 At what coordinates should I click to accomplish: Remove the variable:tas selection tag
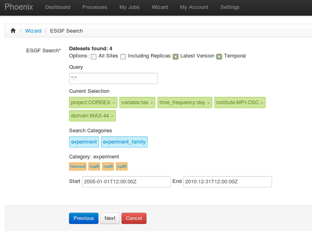152,103
